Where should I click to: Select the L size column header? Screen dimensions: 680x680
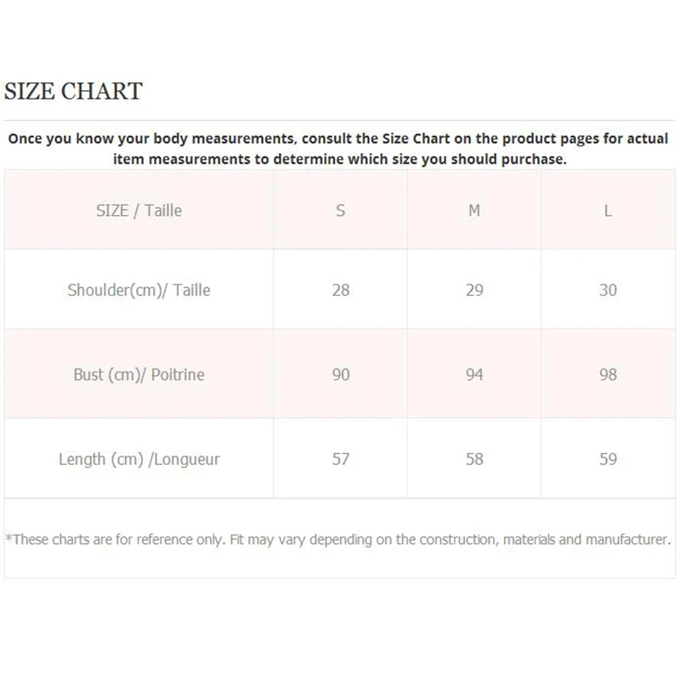[608, 210]
